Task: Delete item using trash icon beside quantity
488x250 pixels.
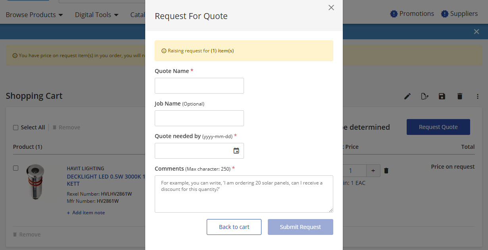Action: tap(386, 171)
